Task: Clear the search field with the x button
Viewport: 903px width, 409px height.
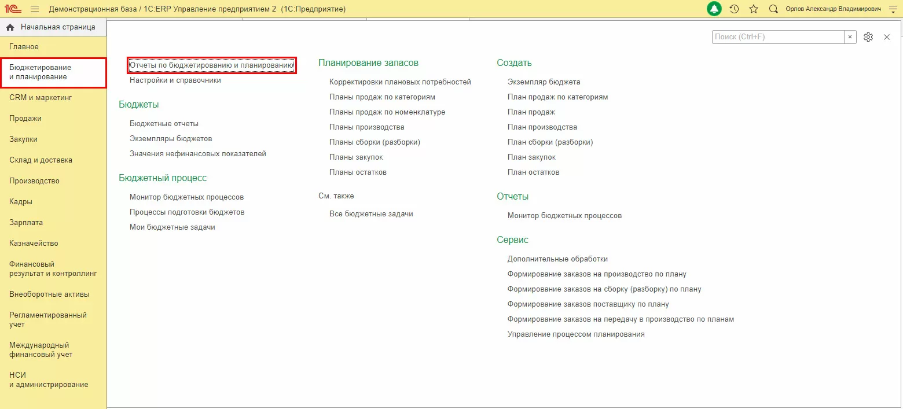Action: 850,37
